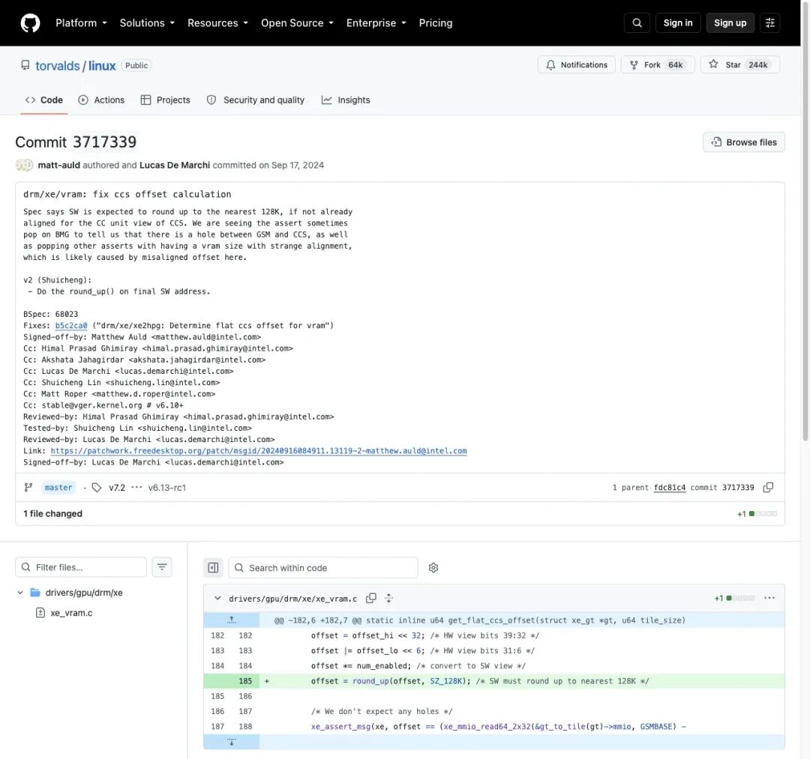Open Security and quality tab
Image resolution: width=810 pixels, height=759 pixels.
[x=255, y=100]
